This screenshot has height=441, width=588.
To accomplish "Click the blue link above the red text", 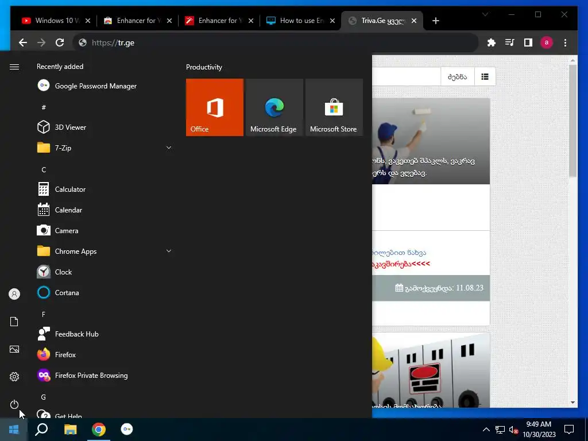I will point(399,253).
